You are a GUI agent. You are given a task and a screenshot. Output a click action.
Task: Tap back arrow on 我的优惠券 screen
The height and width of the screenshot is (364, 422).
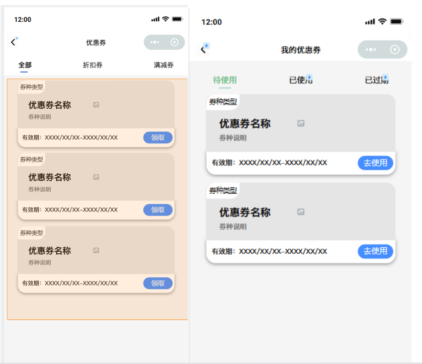point(203,50)
